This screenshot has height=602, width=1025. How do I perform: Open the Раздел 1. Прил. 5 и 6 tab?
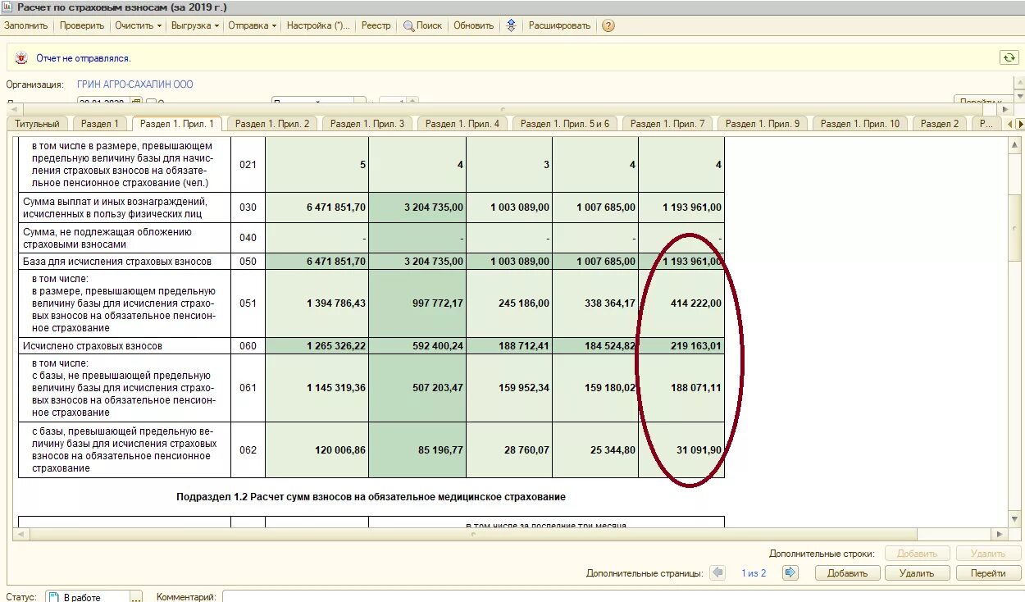(x=565, y=124)
